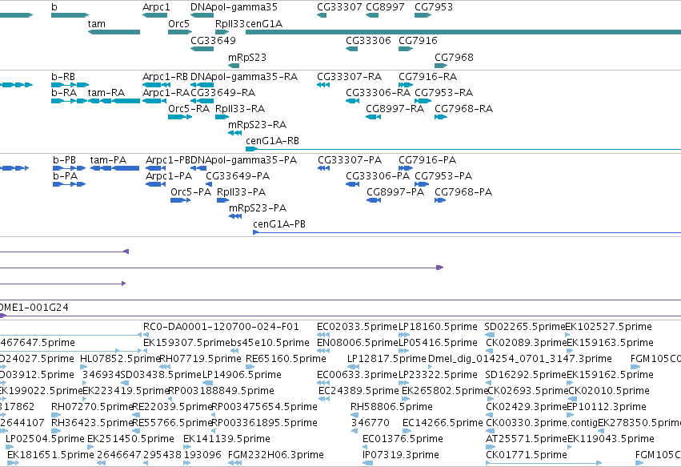Click the mRpS23-RA transcript label
Image resolution: width=681 pixels, height=467 pixels.
click(257, 125)
